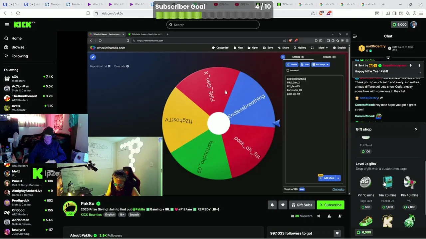Go back in browser history

tap(5, 13)
